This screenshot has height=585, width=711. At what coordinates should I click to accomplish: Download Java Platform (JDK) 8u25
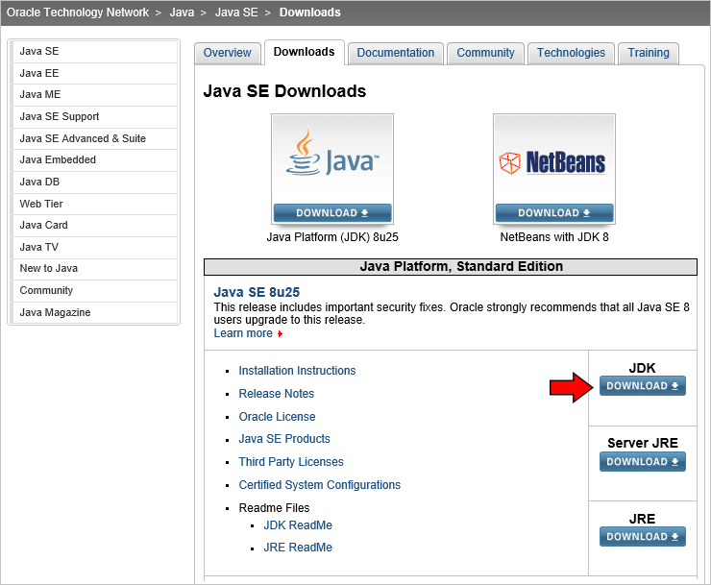[x=331, y=212]
